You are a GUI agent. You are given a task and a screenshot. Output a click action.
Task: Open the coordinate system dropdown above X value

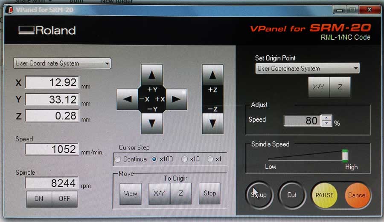tap(62, 63)
